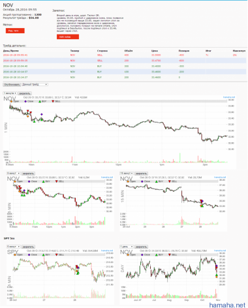The width and height of the screenshot is (248, 308).
Task: Click the green BUY legend icon on 15 MIN chart
Action: click(x=157, y=181)
